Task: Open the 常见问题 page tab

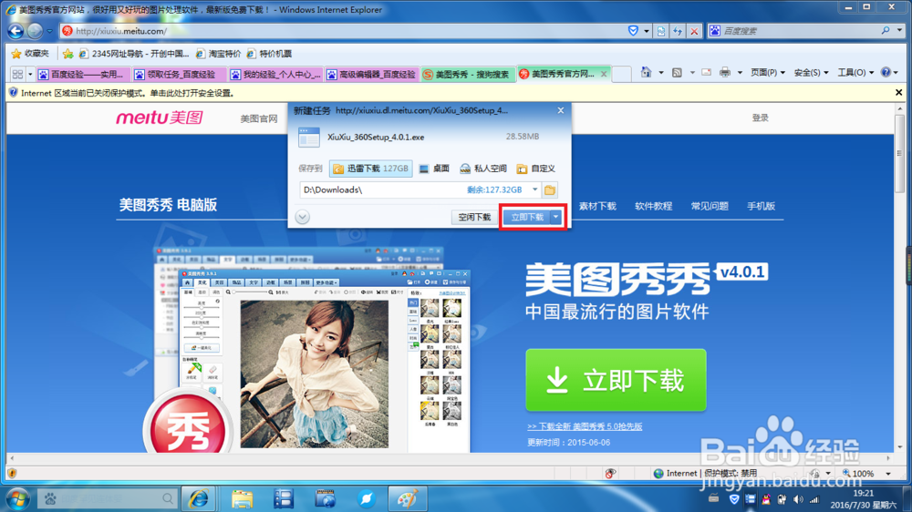Action: (710, 206)
